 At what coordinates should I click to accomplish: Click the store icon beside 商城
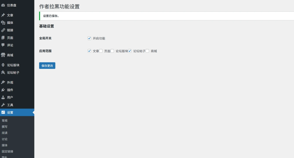click(x=3, y=55)
